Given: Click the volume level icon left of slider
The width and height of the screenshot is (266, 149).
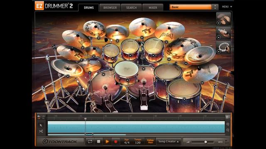Looking at the screenshot, I should coord(188,142).
